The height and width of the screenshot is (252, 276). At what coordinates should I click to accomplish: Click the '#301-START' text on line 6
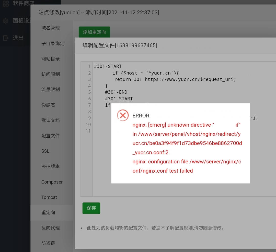(x=119, y=99)
